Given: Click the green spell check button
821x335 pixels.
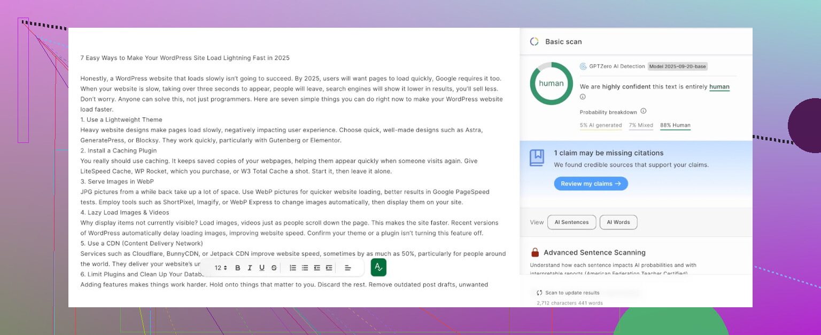Looking at the screenshot, I should coord(378,267).
